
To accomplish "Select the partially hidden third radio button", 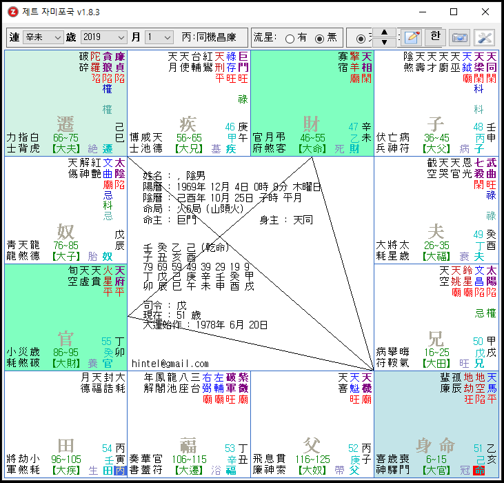I will (x=361, y=39).
